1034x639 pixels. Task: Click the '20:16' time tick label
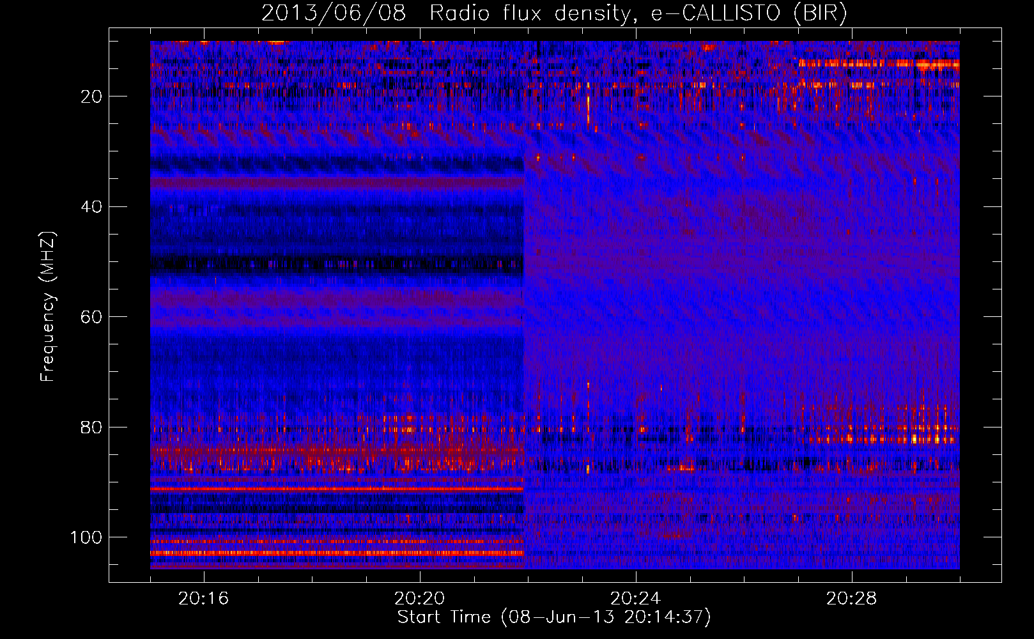pyautogui.click(x=203, y=599)
